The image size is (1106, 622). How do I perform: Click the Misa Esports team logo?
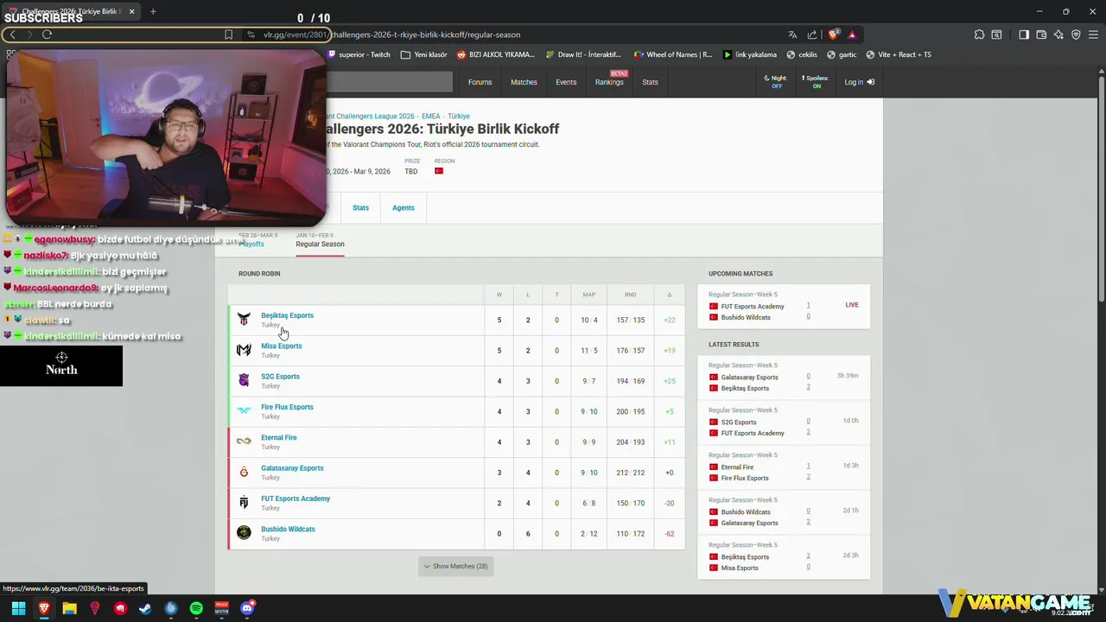point(244,350)
